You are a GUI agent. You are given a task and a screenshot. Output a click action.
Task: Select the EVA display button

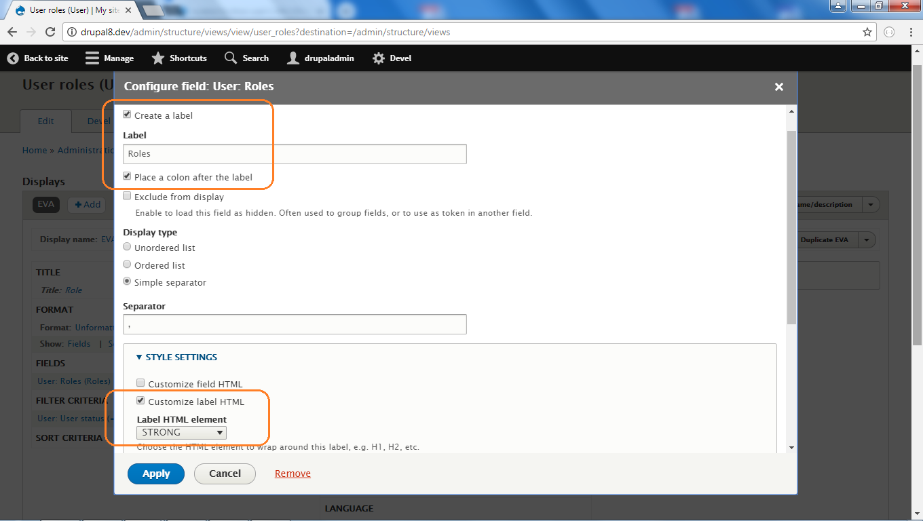click(x=45, y=204)
